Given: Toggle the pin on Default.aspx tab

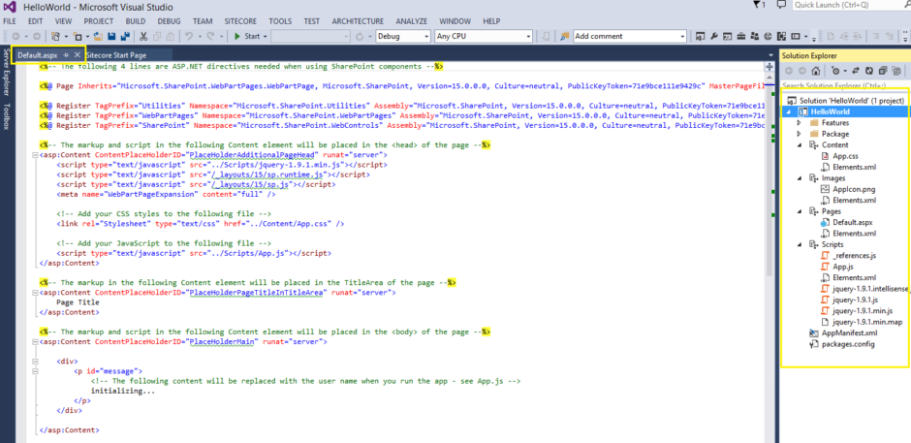Looking at the screenshot, I should 65,55.
